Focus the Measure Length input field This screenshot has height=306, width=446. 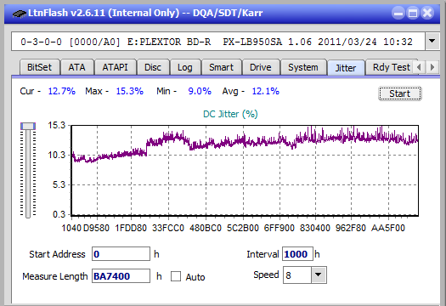coord(121,276)
